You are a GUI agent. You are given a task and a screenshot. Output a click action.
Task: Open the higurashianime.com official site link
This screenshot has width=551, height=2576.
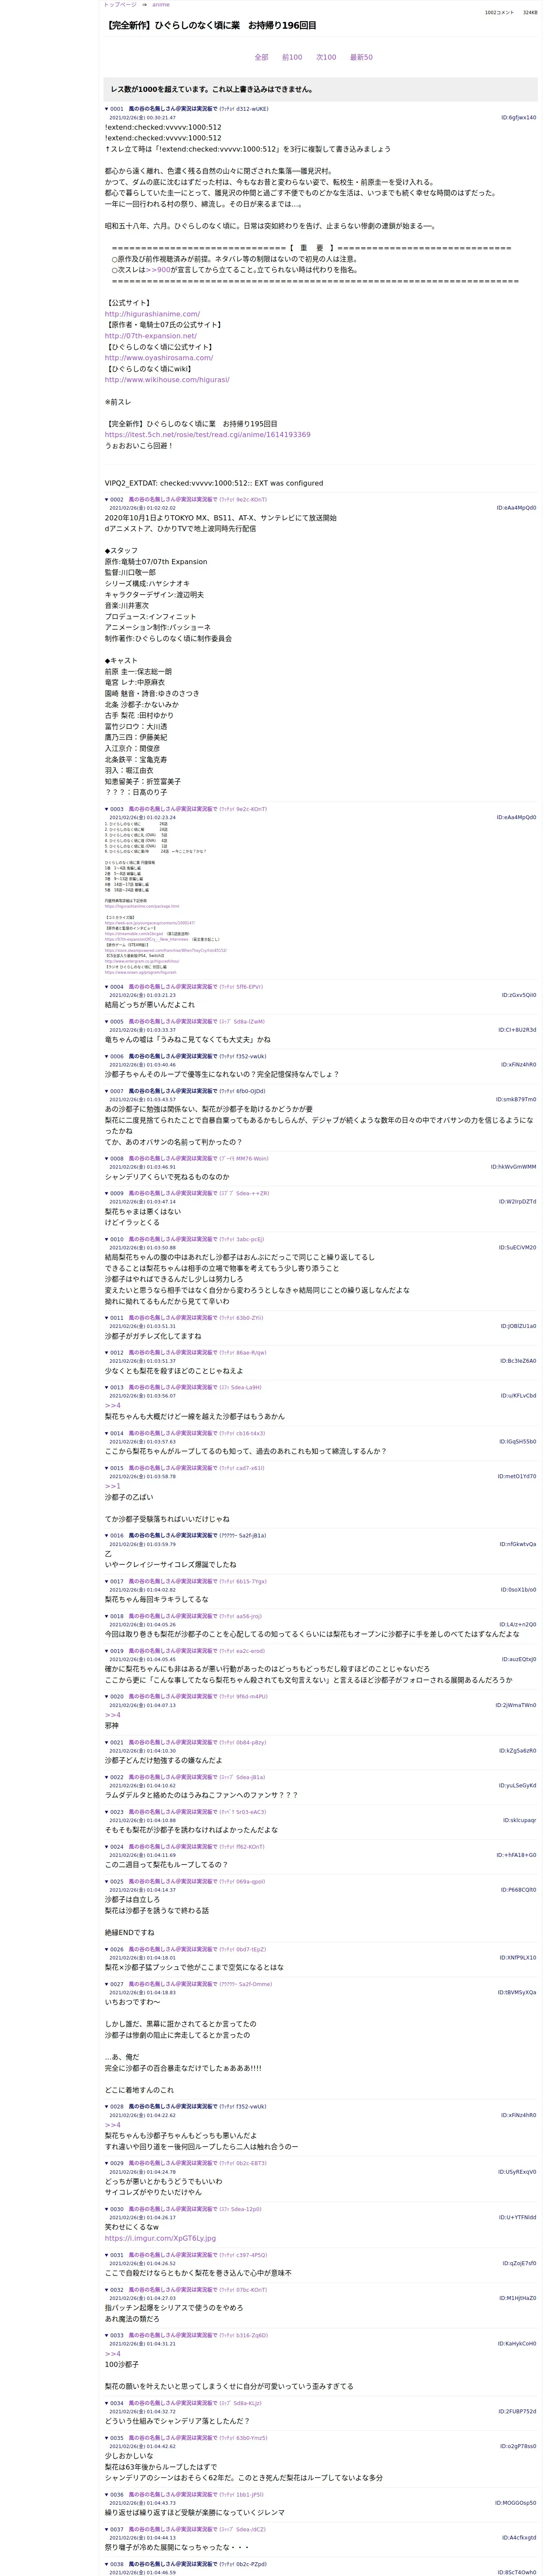(152, 314)
